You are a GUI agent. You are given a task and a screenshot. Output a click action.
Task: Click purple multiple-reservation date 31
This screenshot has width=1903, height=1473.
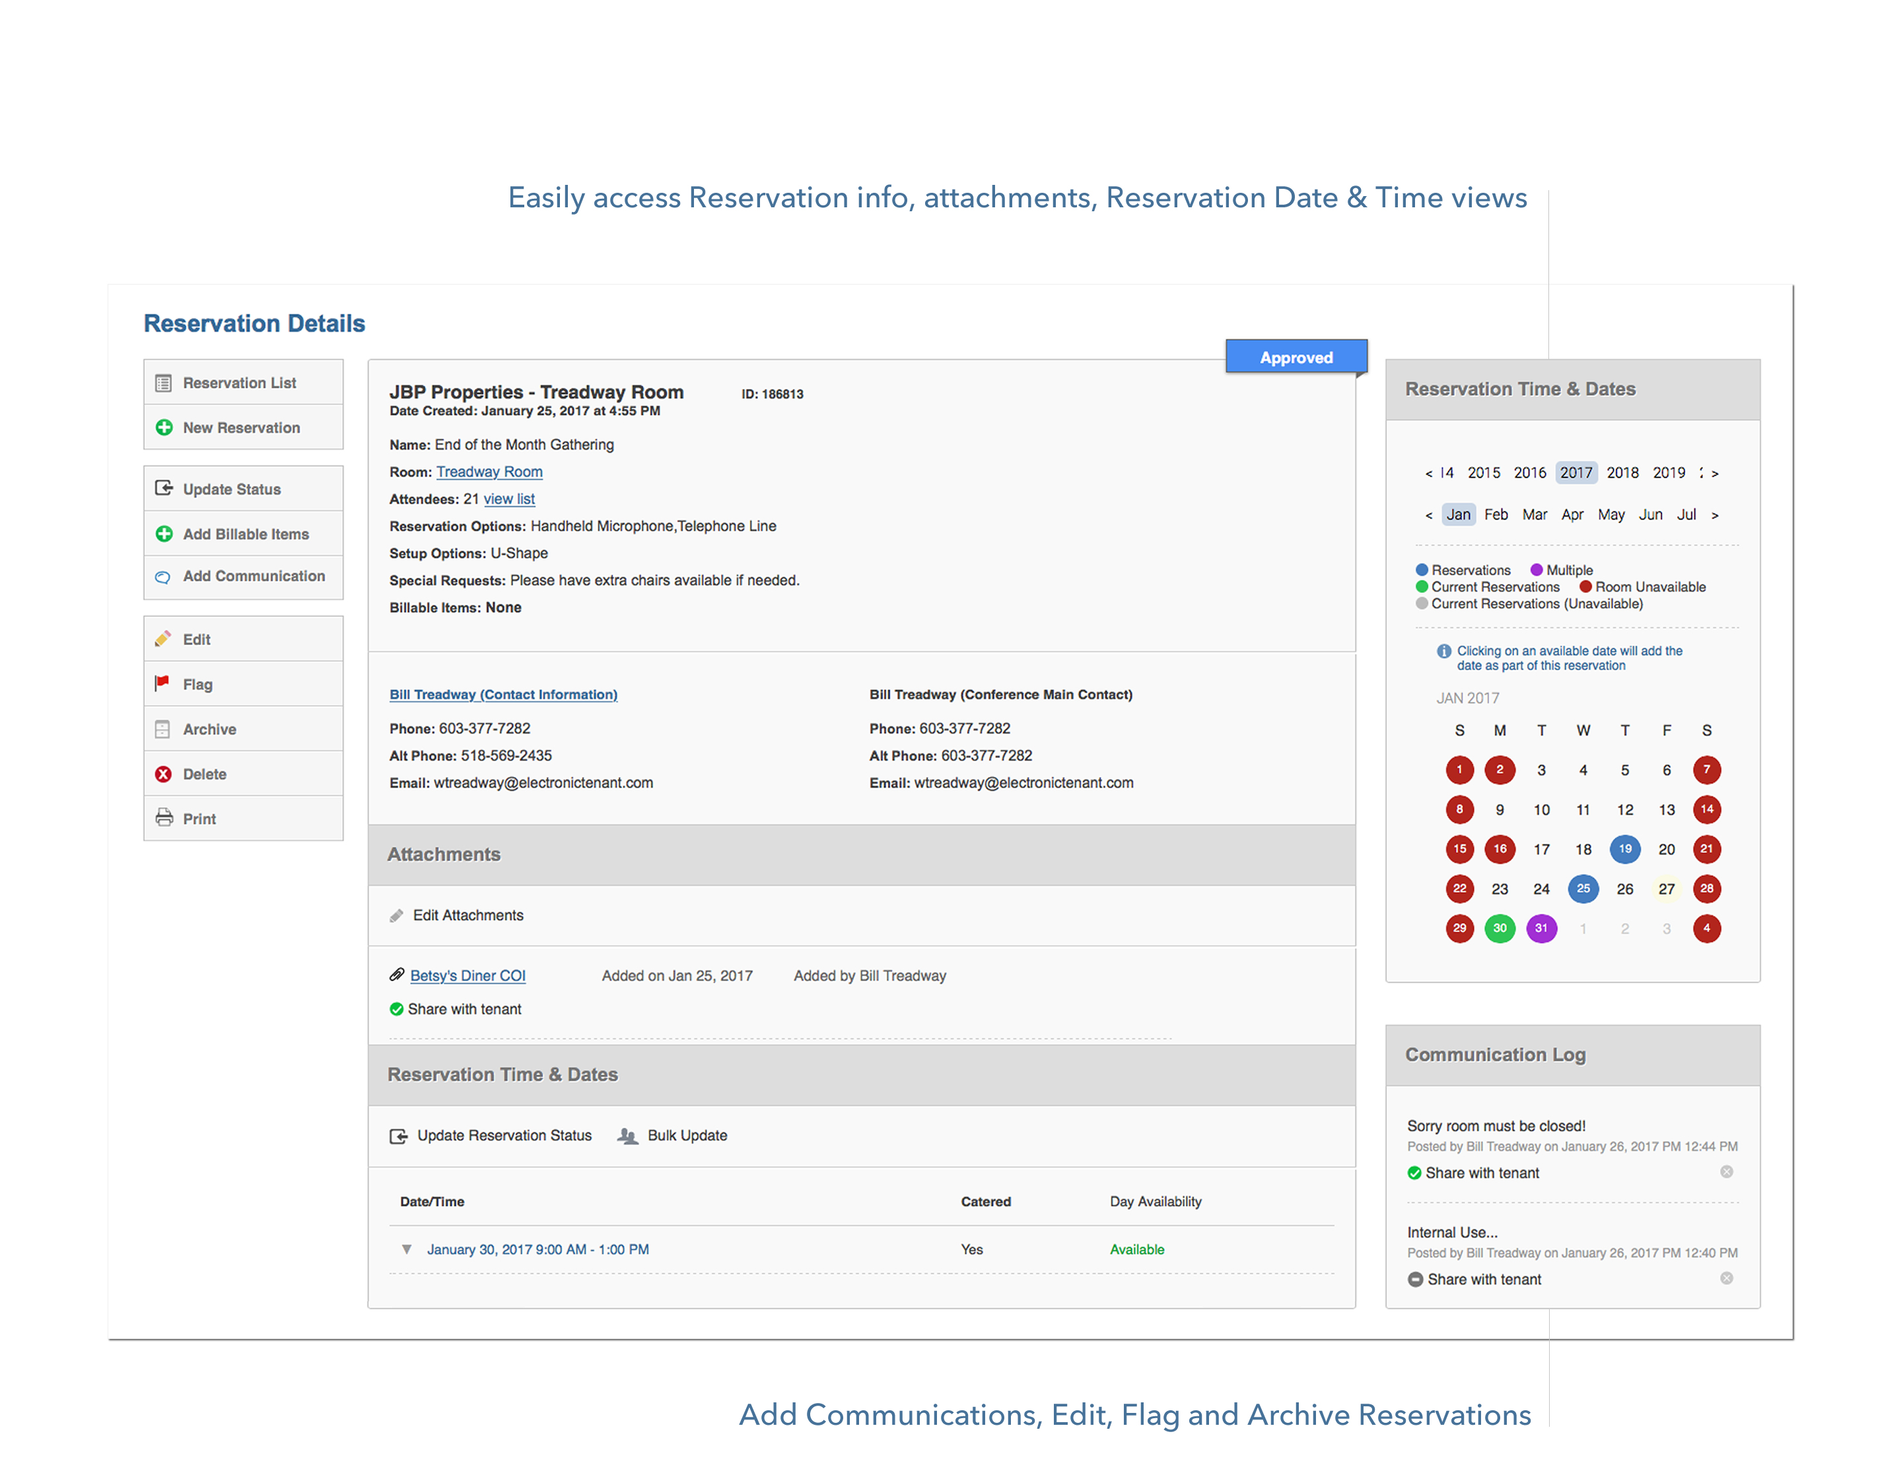coord(1541,928)
